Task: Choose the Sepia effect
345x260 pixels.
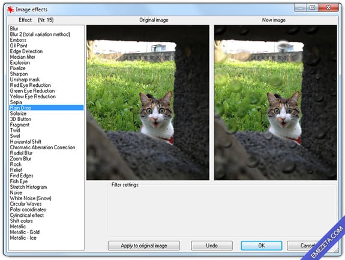Action: coord(16,102)
